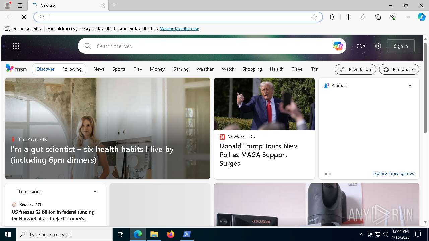Viewport: 429px width, 241px height.
Task: Click the Games card title
Action: pyautogui.click(x=339, y=86)
